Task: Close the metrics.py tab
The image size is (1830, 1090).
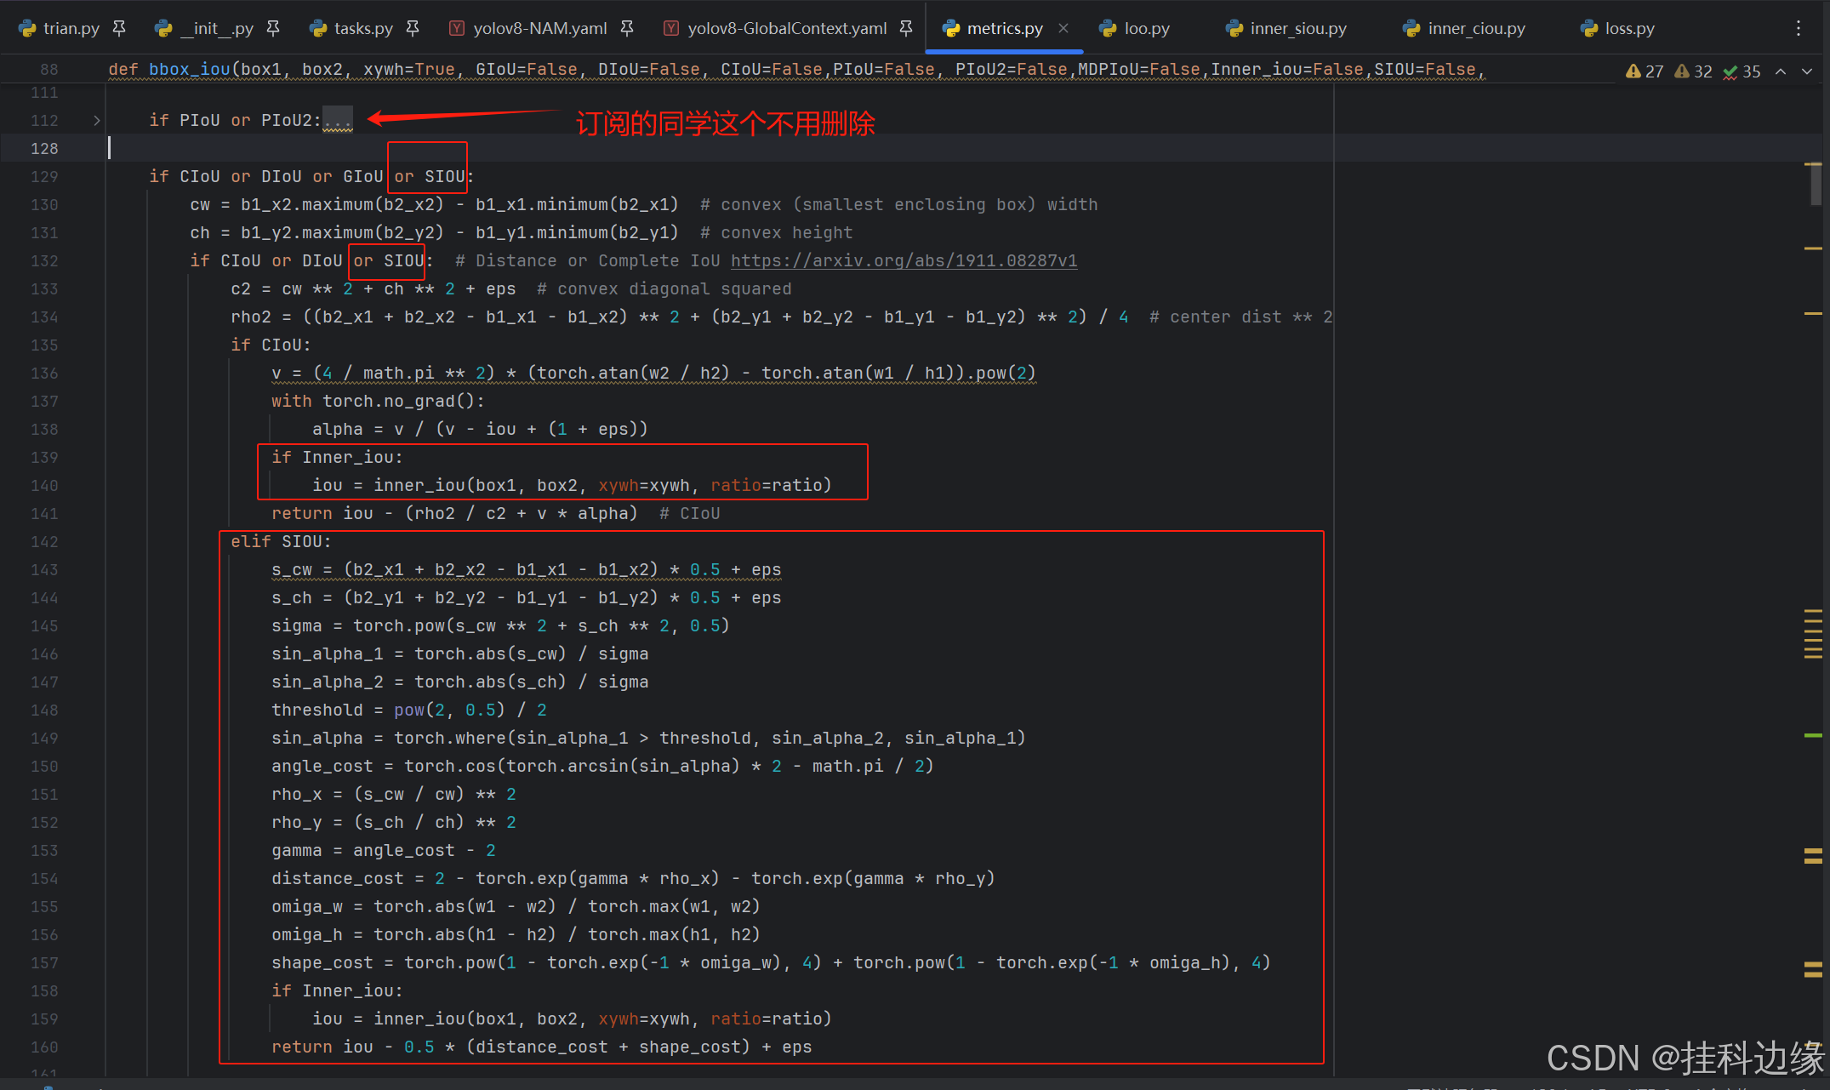Action: 1063,28
